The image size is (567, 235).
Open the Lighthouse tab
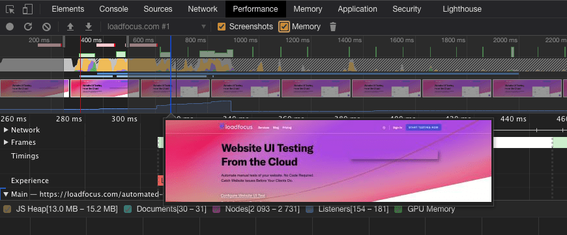coord(462,9)
